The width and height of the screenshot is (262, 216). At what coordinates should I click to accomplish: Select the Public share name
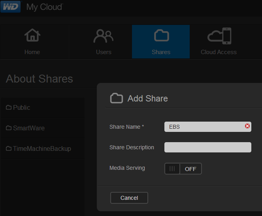21,107
